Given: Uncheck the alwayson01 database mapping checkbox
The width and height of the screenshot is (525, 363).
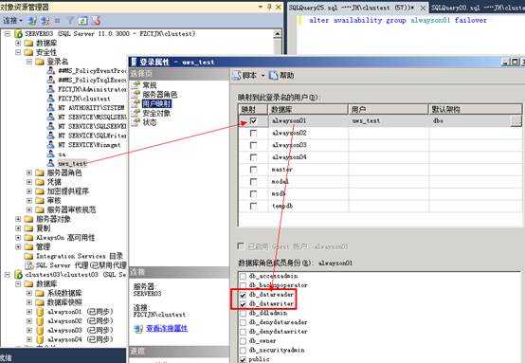Looking at the screenshot, I should pyautogui.click(x=253, y=120).
